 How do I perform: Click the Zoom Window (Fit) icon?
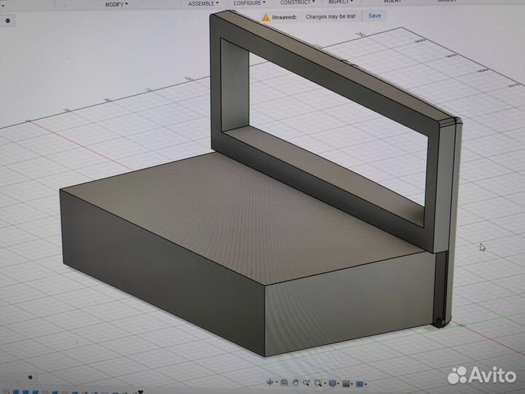(318, 383)
